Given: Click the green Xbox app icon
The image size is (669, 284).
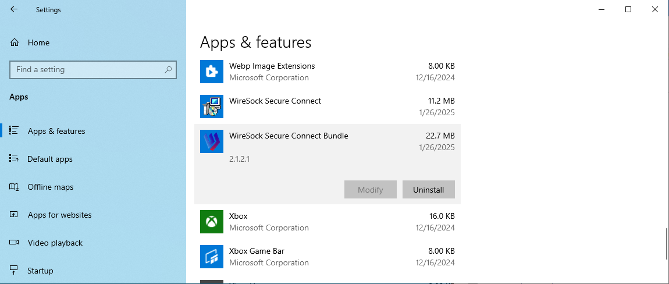Looking at the screenshot, I should (x=212, y=222).
